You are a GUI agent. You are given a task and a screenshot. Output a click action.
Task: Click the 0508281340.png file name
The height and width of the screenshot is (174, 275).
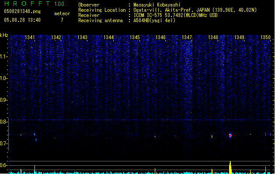click(22, 11)
